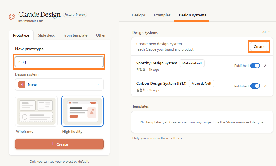Click the High fidelity label
The image size is (276, 166).
[x=72, y=131]
